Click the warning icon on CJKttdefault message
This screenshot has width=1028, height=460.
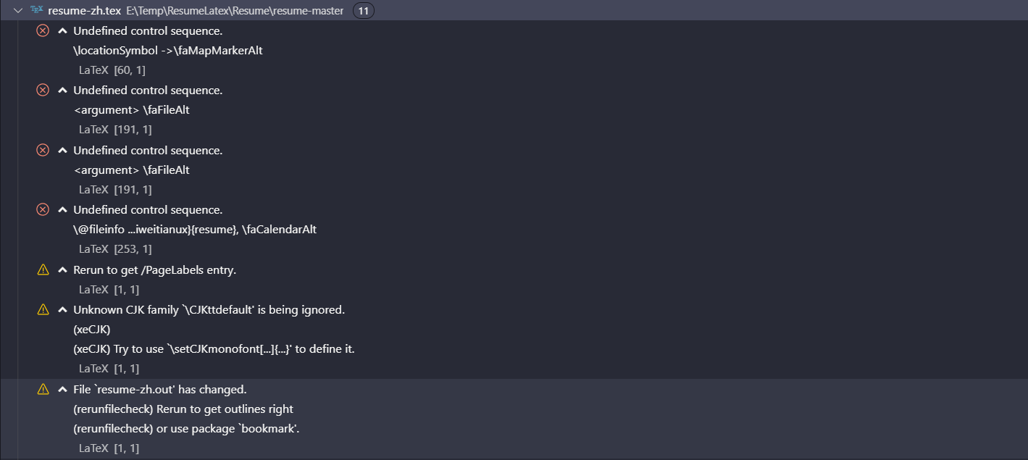coord(41,309)
